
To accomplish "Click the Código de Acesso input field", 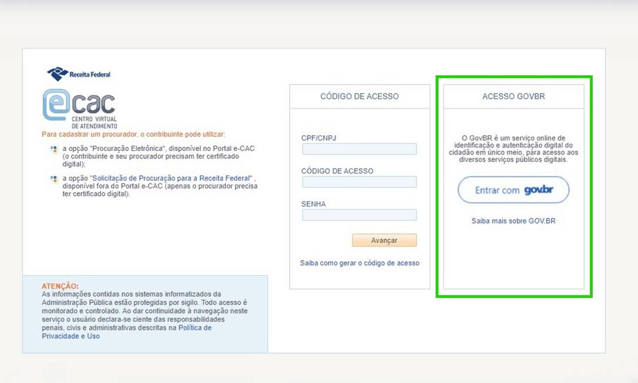I will point(359,182).
